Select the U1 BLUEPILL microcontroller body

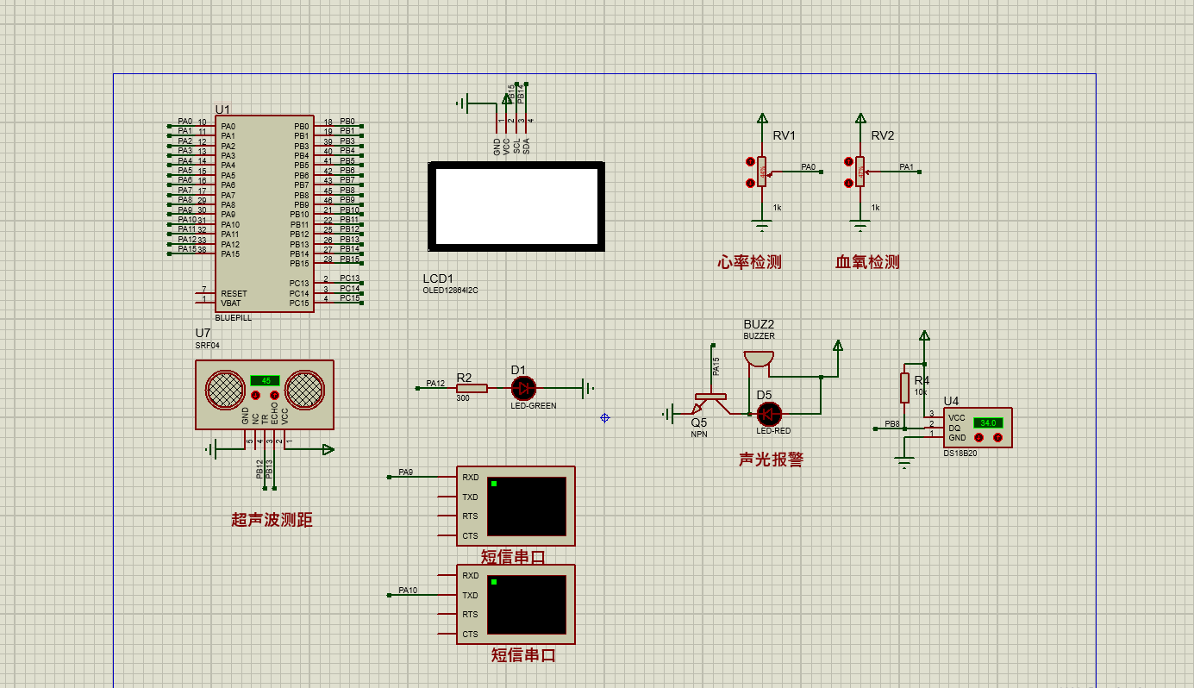[x=264, y=213]
